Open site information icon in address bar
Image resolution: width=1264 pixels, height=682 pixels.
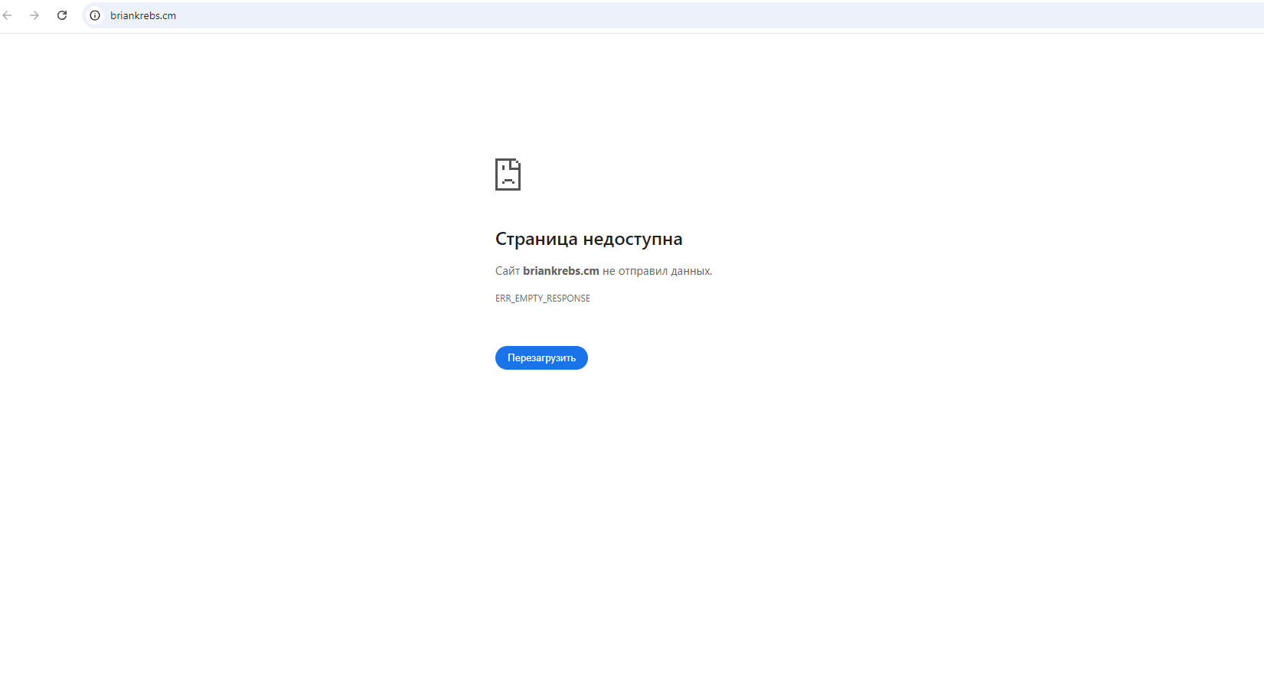tap(95, 15)
